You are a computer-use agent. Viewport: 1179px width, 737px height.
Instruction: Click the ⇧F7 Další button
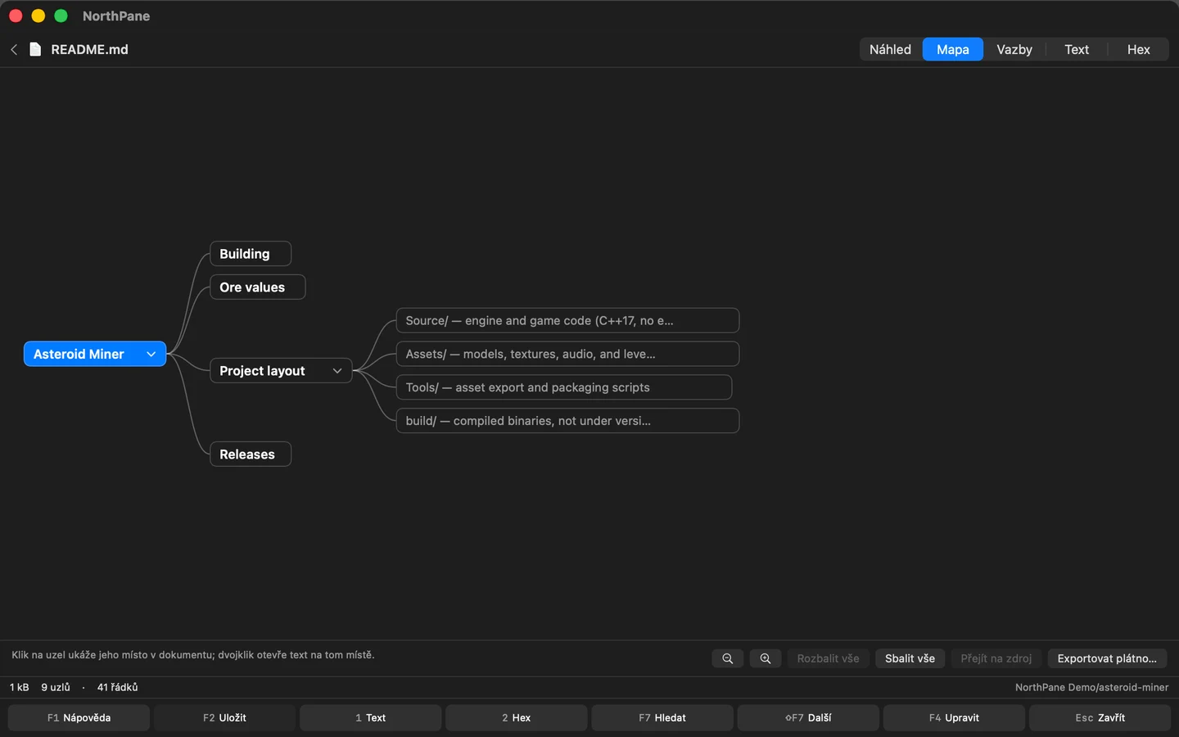tap(808, 718)
